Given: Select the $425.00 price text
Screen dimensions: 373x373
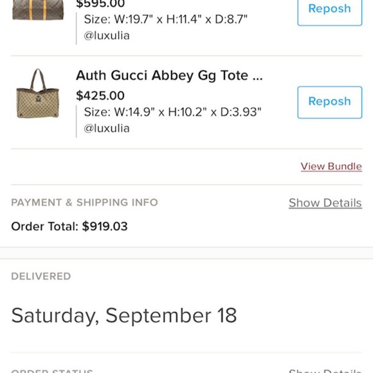Looking at the screenshot, I should [100, 96].
